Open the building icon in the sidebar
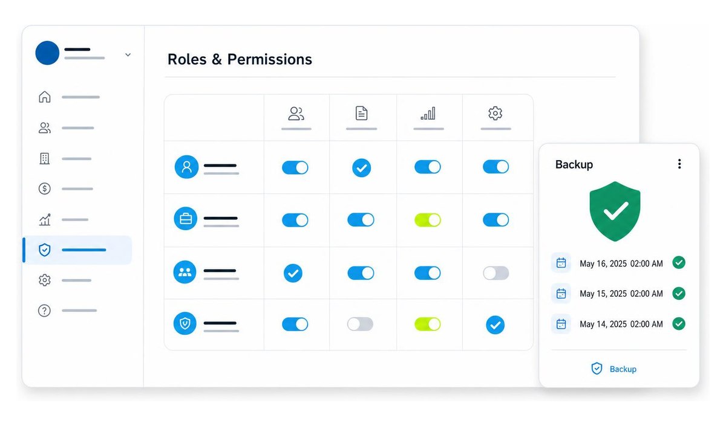 (45, 158)
